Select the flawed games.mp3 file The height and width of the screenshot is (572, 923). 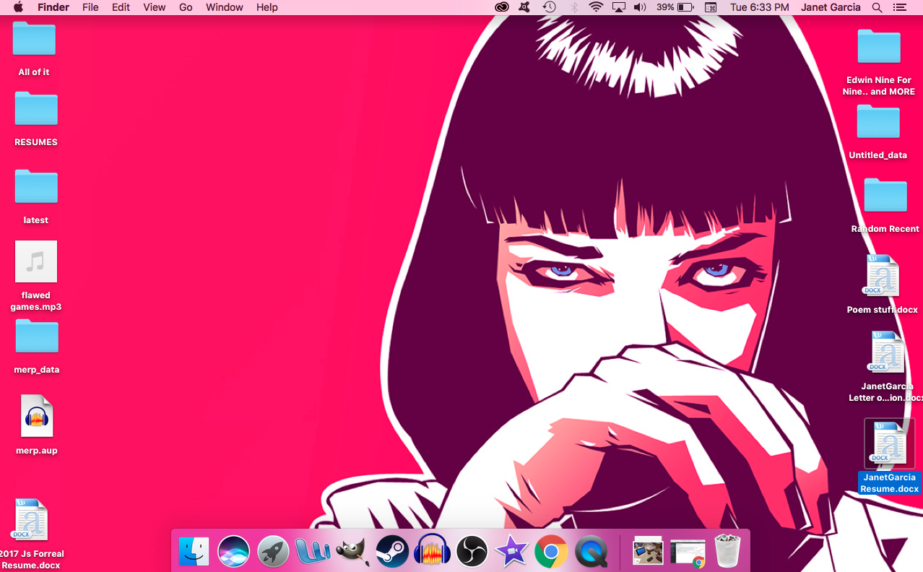point(36,262)
